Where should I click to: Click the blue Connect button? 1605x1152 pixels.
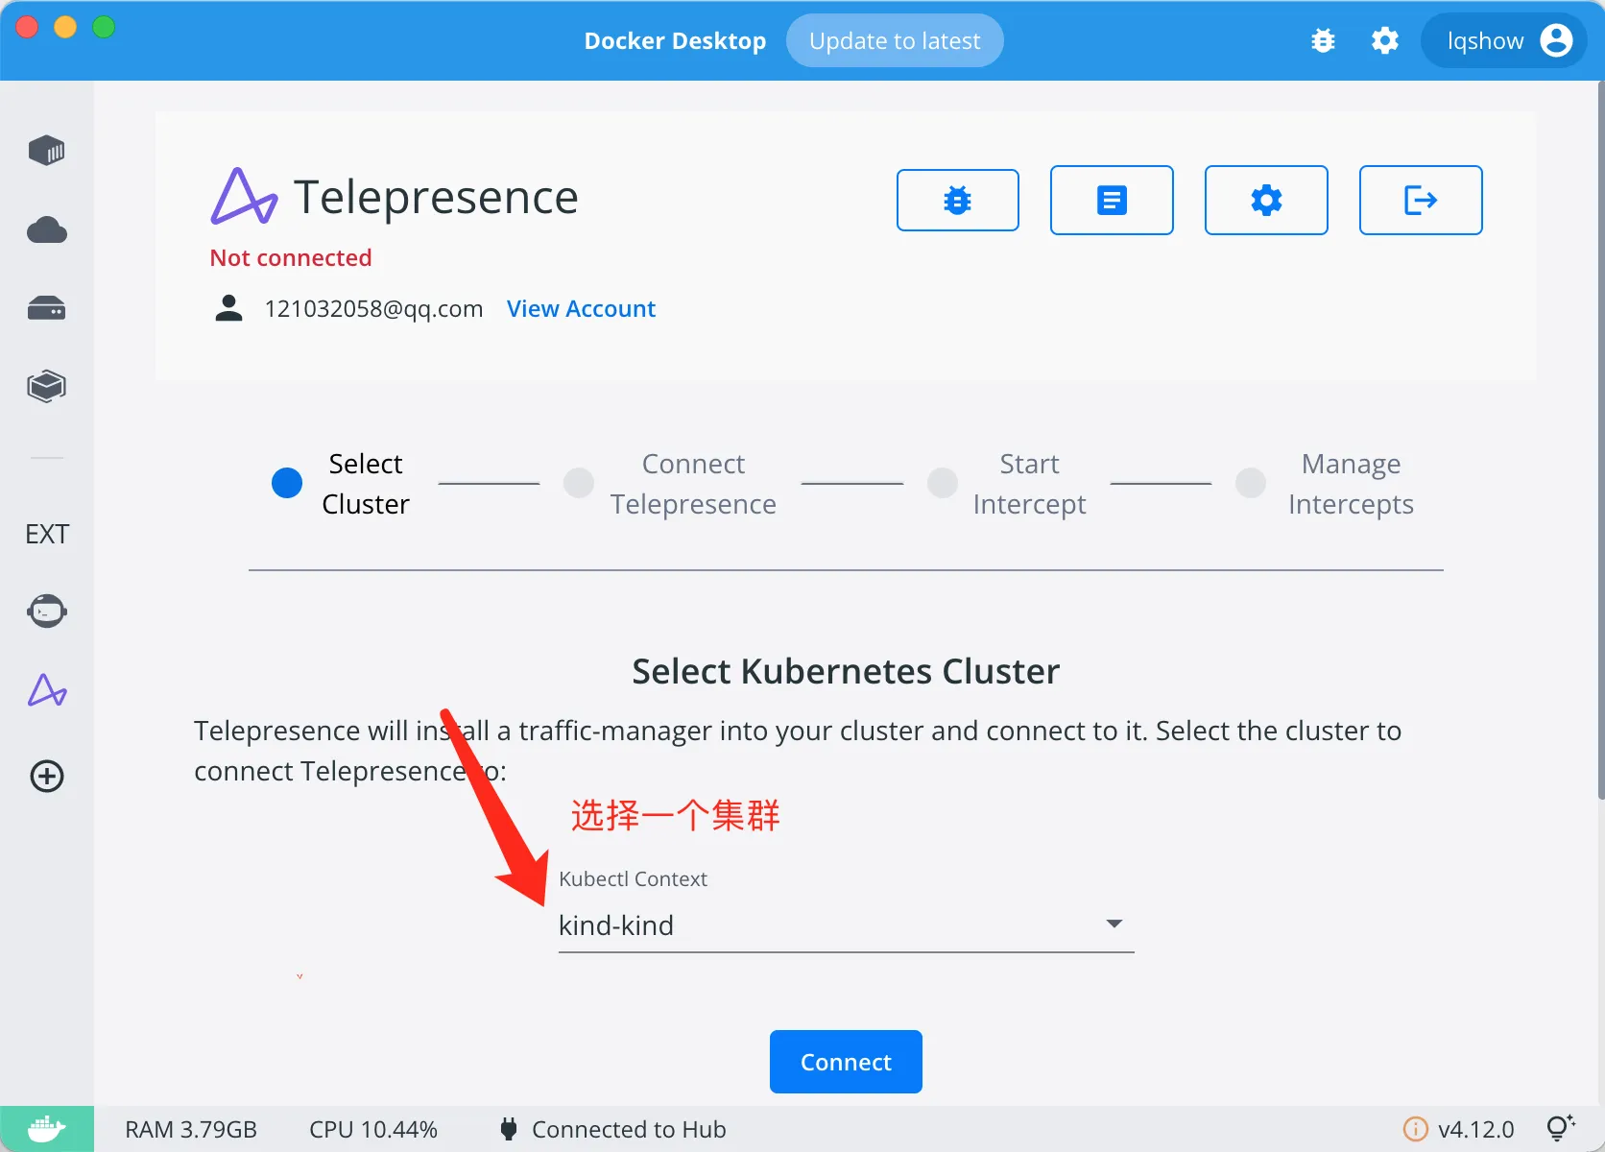pos(846,1062)
